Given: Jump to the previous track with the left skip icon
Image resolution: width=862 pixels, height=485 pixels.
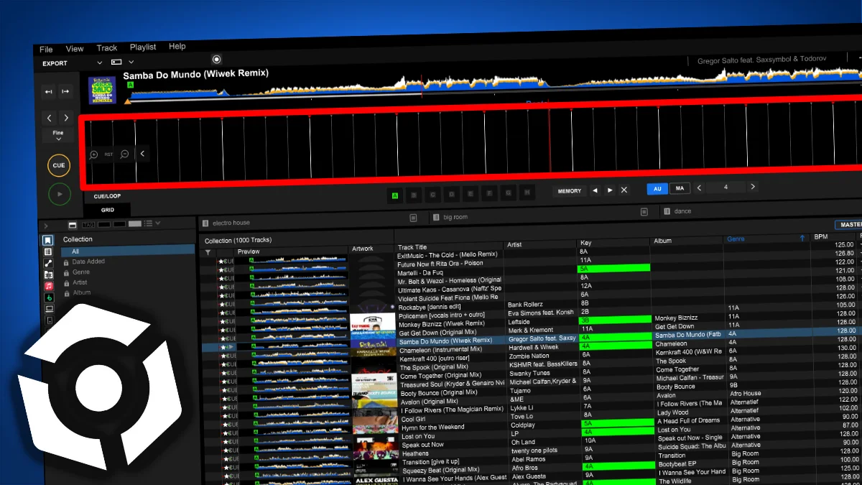Looking at the screenshot, I should (x=49, y=91).
